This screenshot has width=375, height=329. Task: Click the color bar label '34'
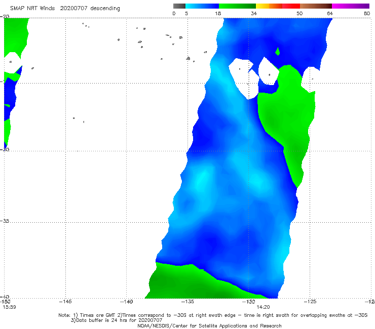[x=254, y=14]
